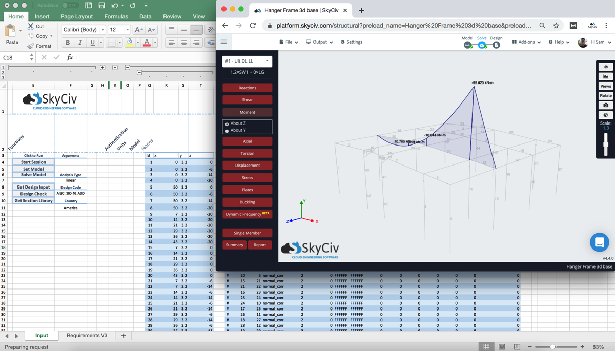The height and width of the screenshot is (351, 615).
Task: Open the blue chat support bubble
Action: 599,242
